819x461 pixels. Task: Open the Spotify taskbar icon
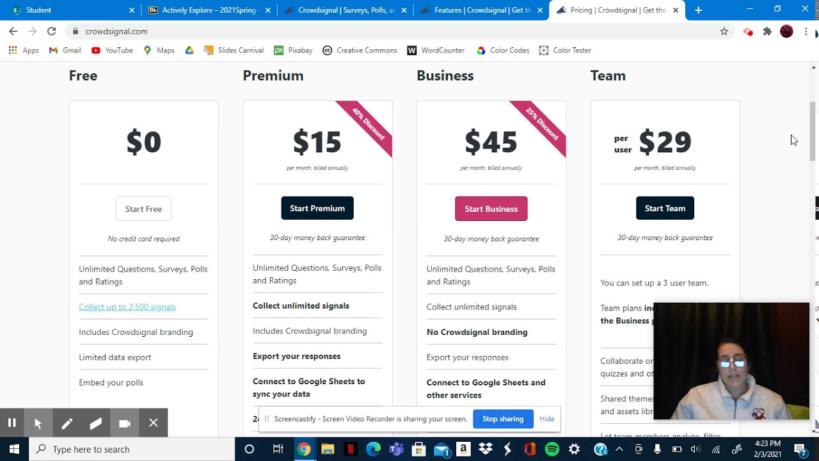552,449
